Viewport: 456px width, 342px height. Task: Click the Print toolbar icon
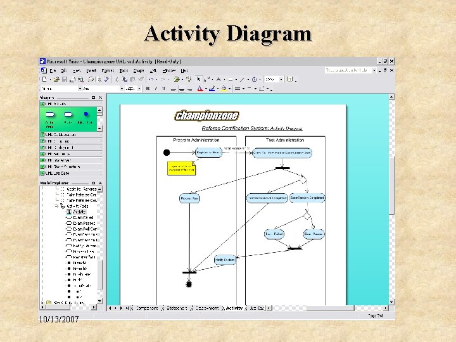pyautogui.click(x=72, y=79)
